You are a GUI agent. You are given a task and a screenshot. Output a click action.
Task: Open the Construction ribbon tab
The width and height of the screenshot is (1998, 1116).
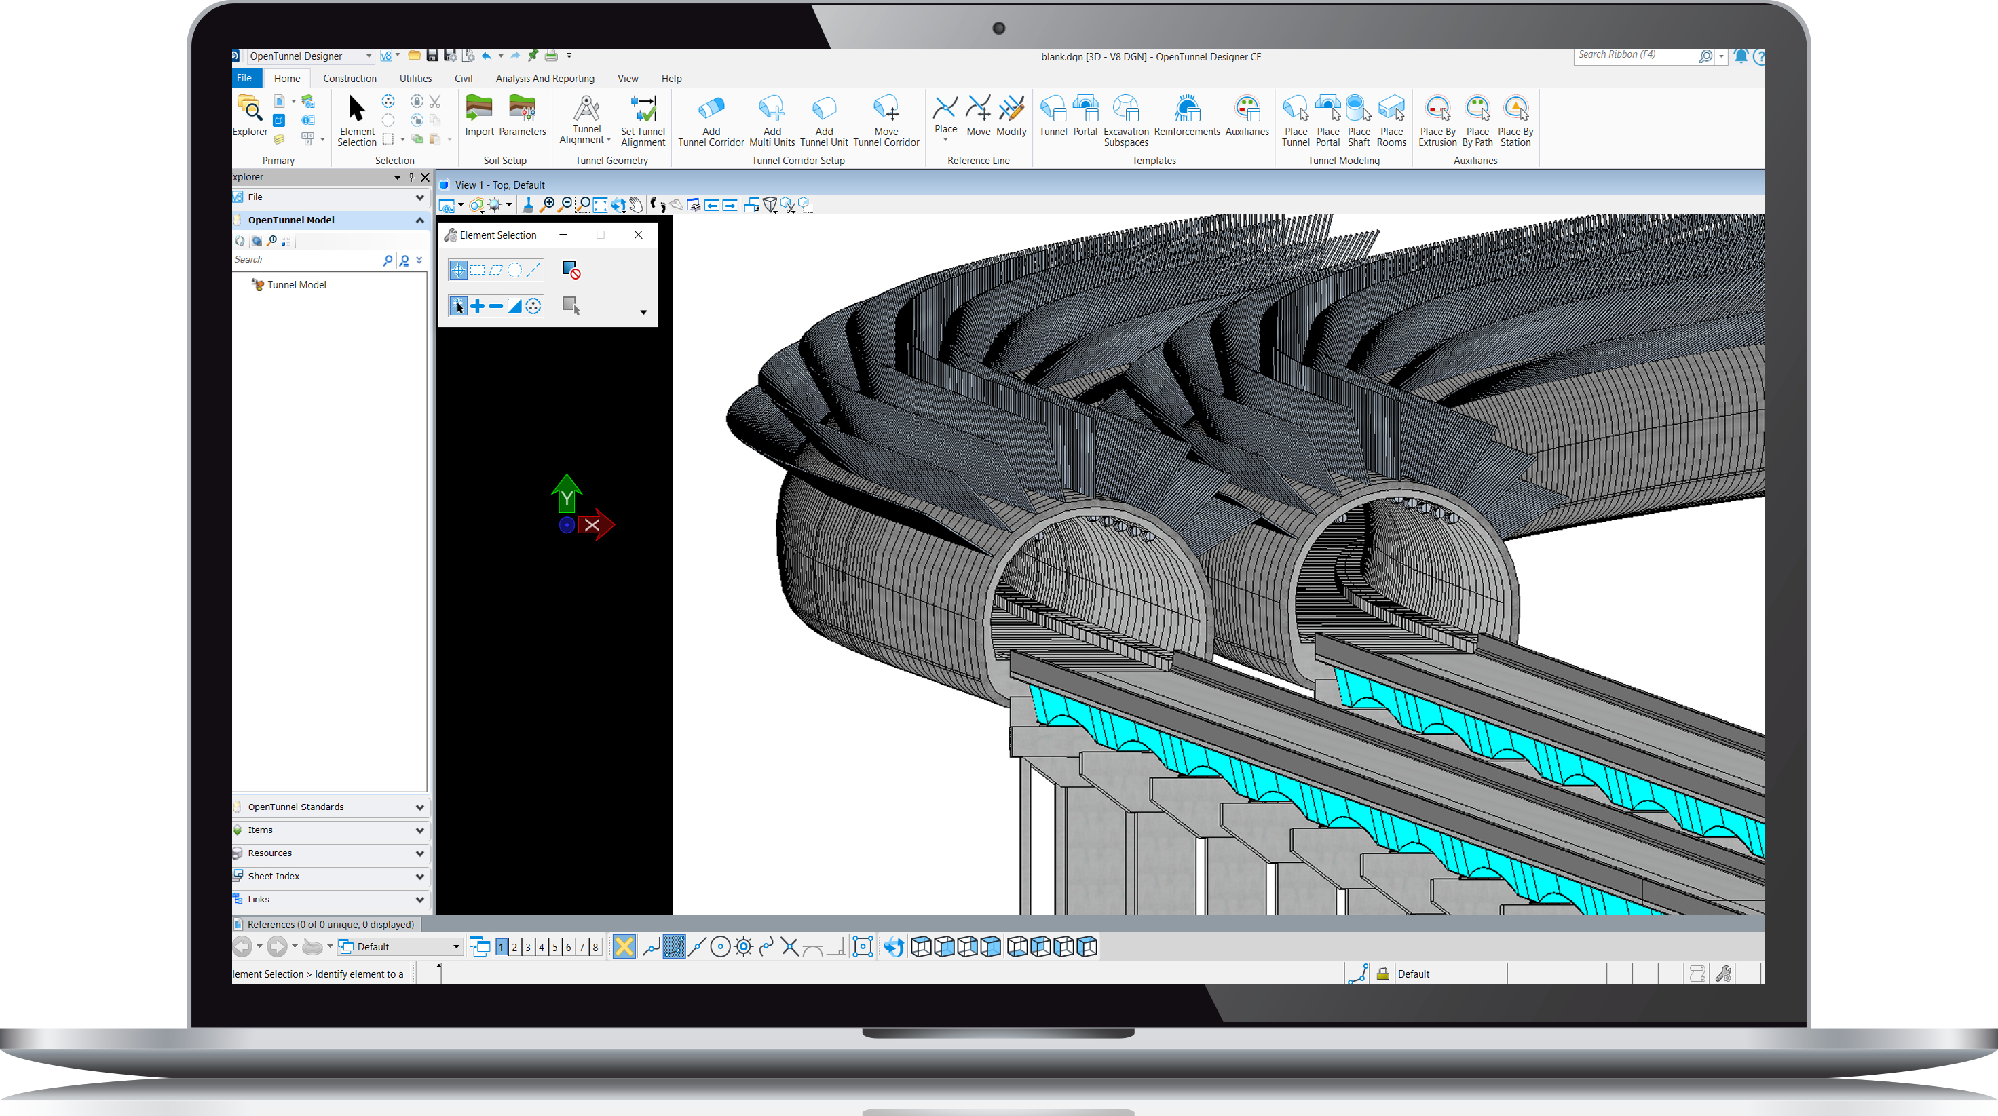pyautogui.click(x=350, y=77)
